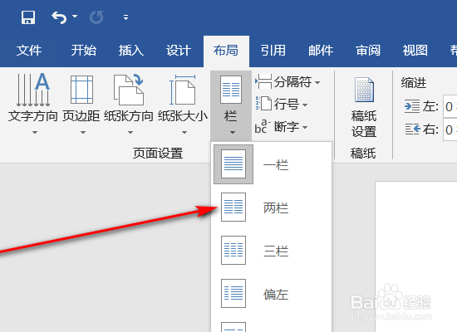
Task: Click the 右 right indent input field
Action: 450,129
